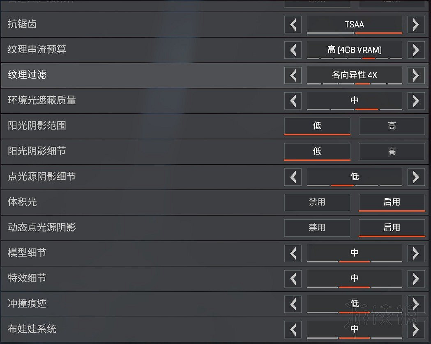
Task: Set 动态点光源阴影 to 禁用
Action: (317, 228)
